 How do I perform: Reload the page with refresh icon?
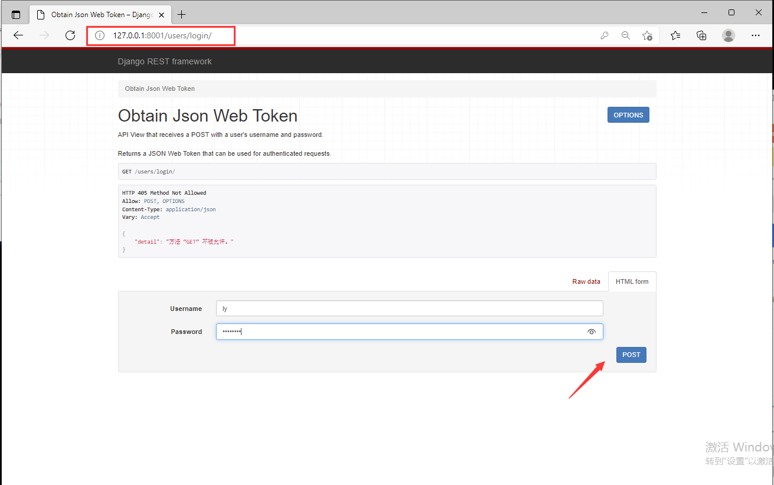tap(70, 35)
